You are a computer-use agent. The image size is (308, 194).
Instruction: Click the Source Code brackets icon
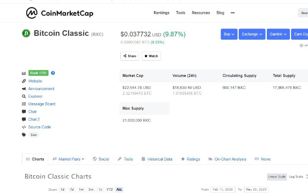coord(24,127)
